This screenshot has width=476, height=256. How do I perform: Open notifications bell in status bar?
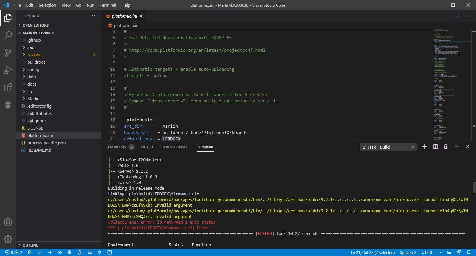tap(469, 253)
